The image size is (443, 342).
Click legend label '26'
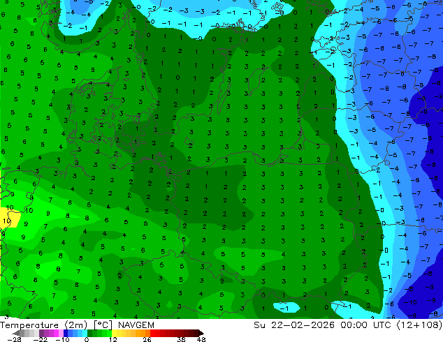[x=147, y=339]
